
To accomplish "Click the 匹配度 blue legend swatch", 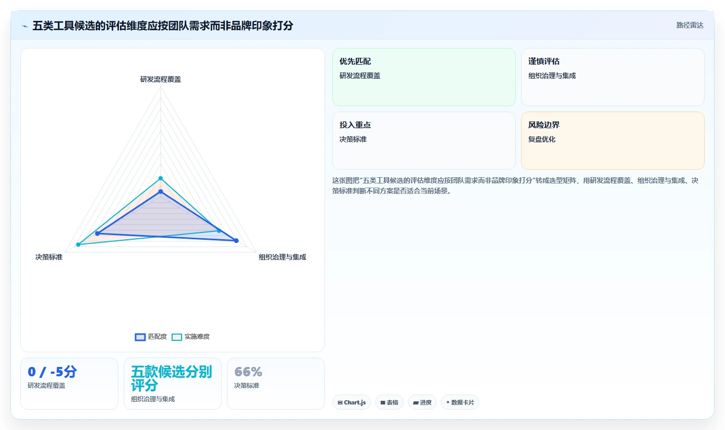I will click(140, 337).
